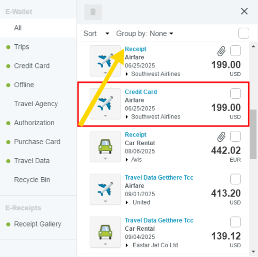This screenshot has width=258, height=257.
Task: Check the Credit Card airfare checkbox
Action: coord(235,94)
